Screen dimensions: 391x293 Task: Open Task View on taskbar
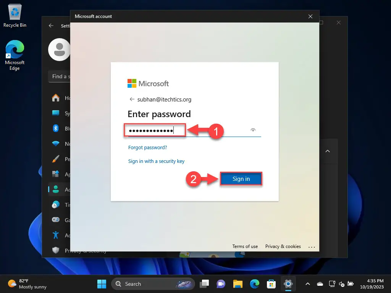click(x=204, y=284)
